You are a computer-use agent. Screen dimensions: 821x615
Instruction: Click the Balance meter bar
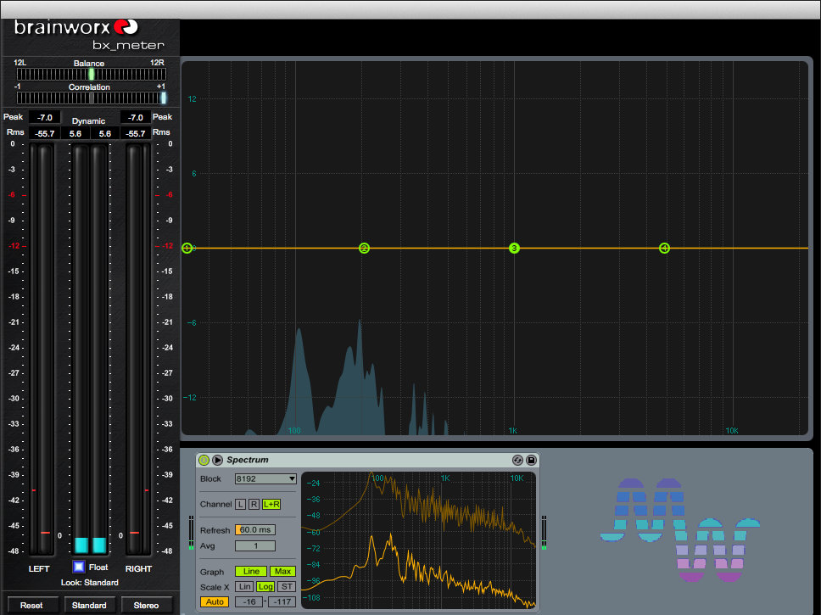[91, 74]
